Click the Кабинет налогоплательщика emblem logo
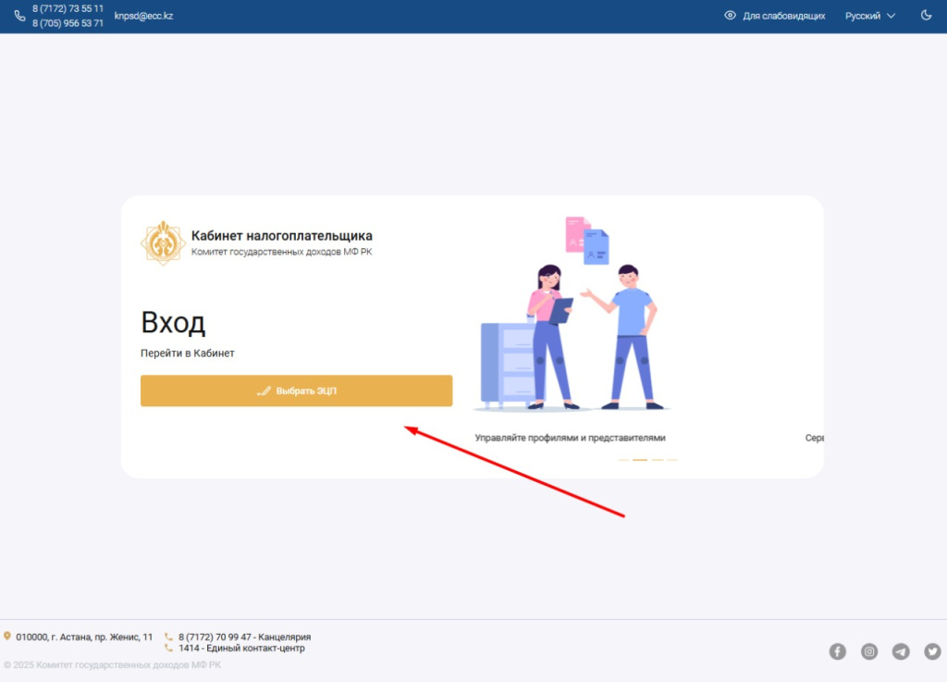This screenshot has height=682, width=947. (163, 241)
